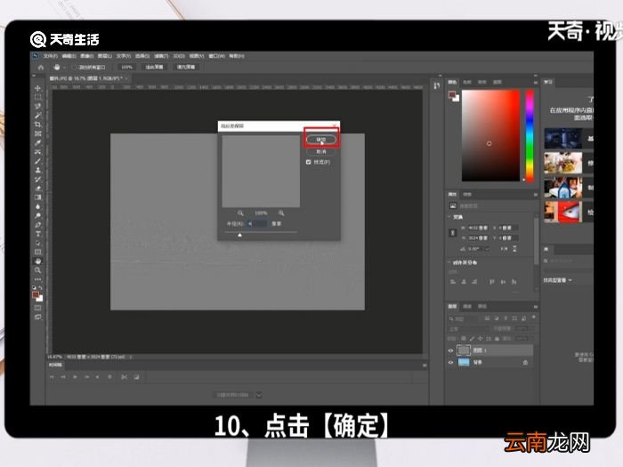Image resolution: width=623 pixels, height=467 pixels.
Task: Click the OK button in filter dialog
Action: pos(321,140)
